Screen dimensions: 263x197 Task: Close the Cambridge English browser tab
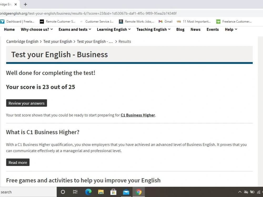point(16,4)
